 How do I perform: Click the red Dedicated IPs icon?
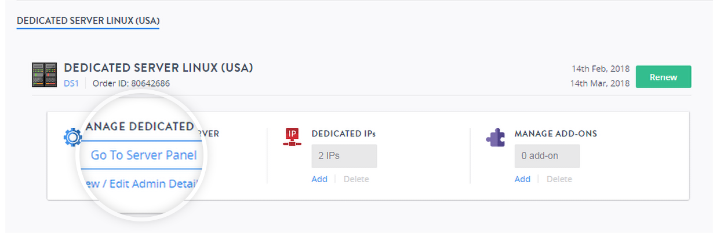(292, 136)
